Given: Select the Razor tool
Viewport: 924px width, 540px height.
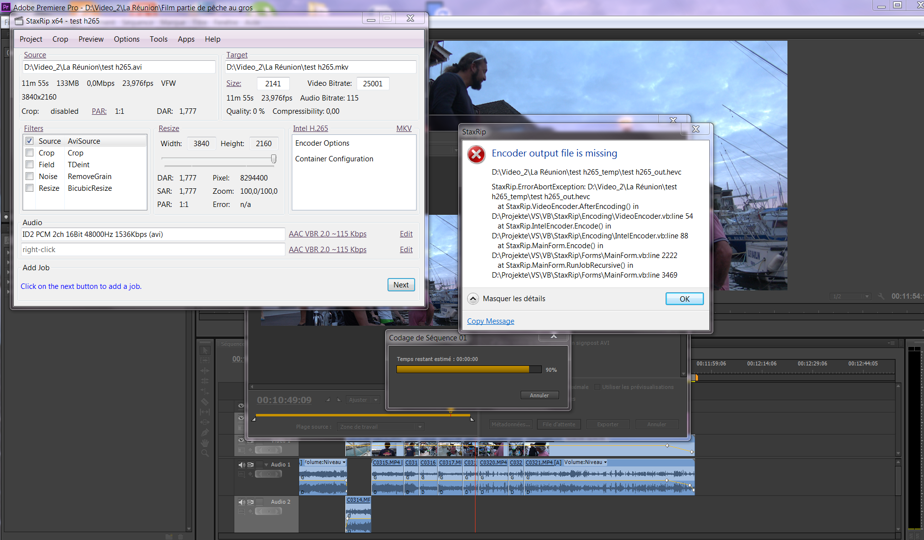Looking at the screenshot, I should [x=205, y=402].
